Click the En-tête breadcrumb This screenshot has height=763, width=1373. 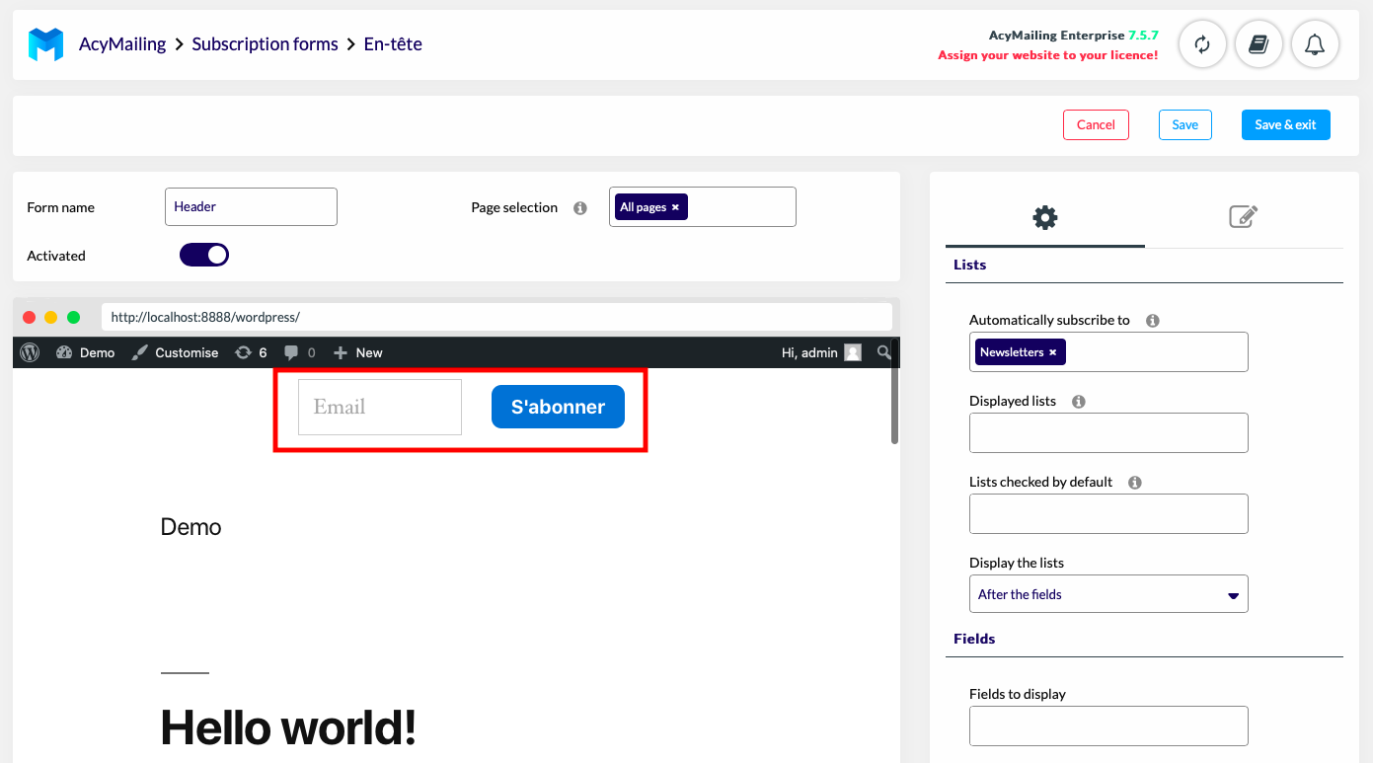[393, 44]
